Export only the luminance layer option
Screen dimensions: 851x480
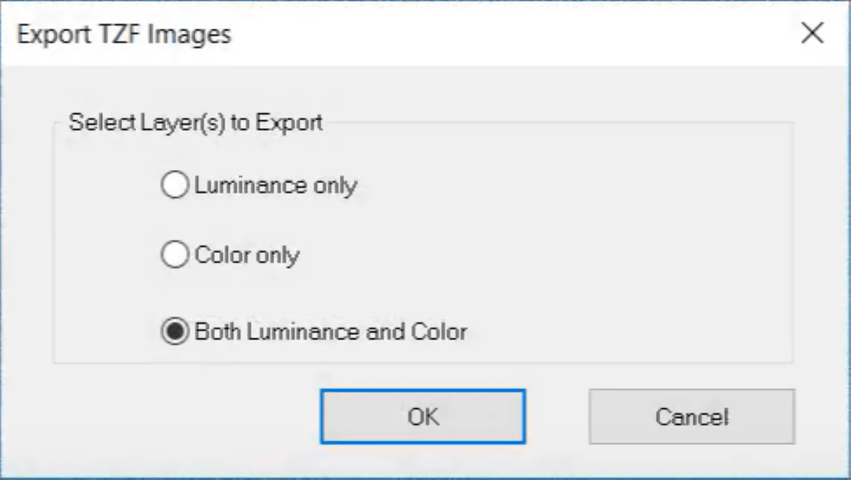pos(260,186)
